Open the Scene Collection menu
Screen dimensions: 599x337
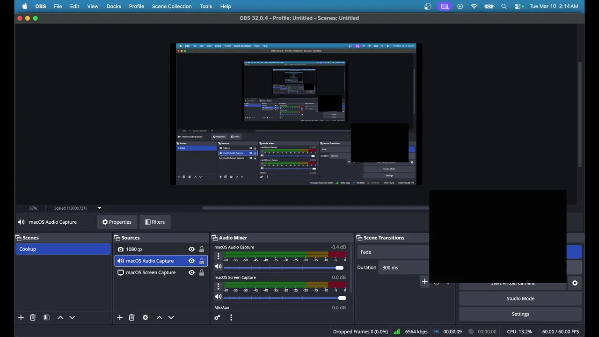(172, 6)
